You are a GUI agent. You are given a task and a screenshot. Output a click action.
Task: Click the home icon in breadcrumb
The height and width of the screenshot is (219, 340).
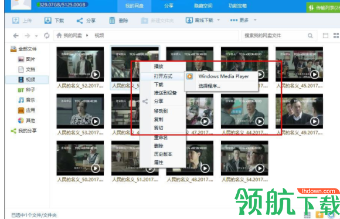[x=59, y=35]
